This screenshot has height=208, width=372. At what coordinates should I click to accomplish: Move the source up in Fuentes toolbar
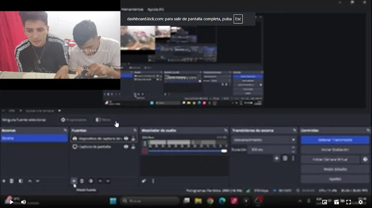click(x=100, y=181)
